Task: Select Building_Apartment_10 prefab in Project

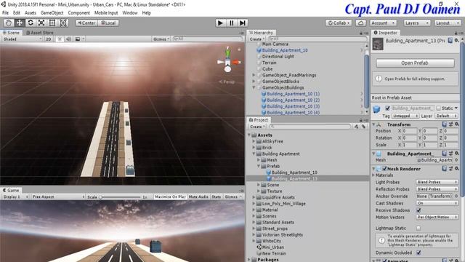Action: (294, 172)
